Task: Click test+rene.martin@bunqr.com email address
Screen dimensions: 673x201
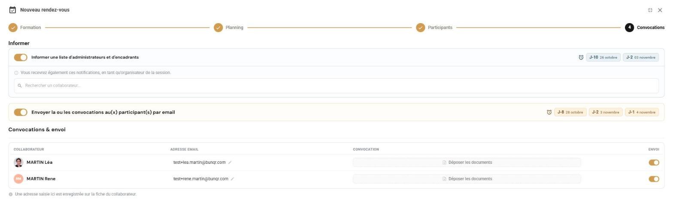Action: 201,179
